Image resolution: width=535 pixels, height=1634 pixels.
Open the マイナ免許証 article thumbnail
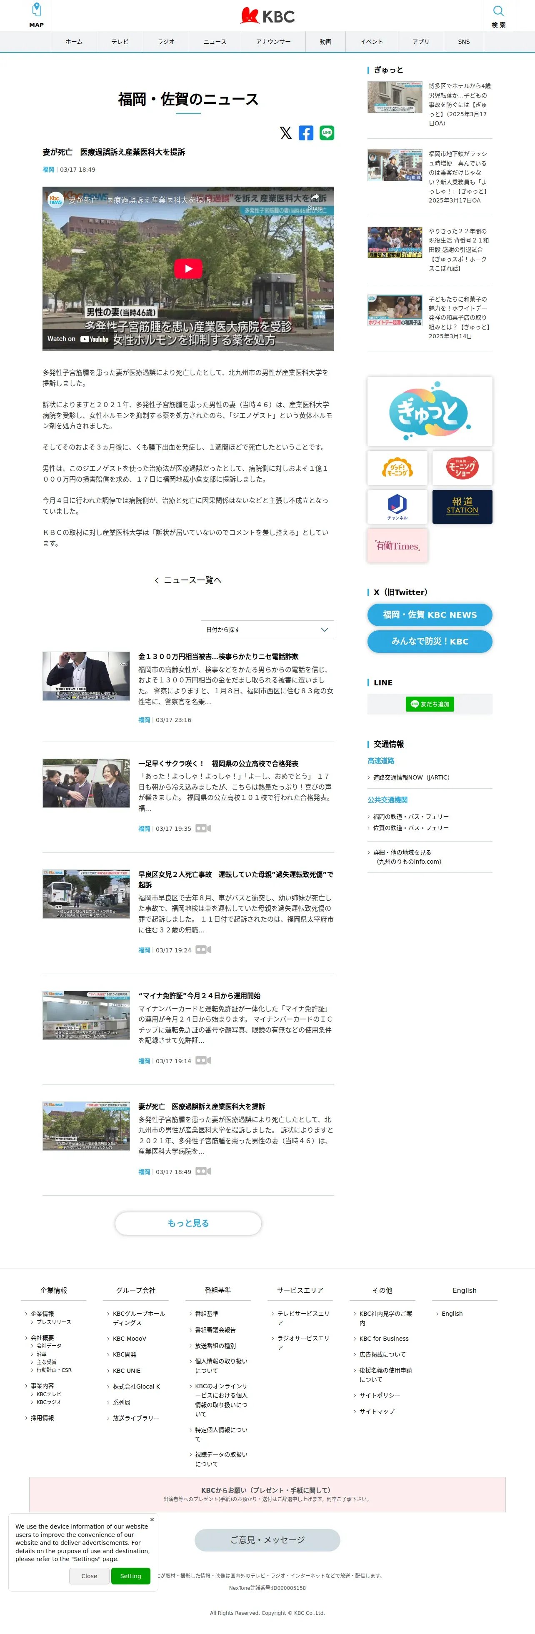pyautogui.click(x=86, y=1015)
